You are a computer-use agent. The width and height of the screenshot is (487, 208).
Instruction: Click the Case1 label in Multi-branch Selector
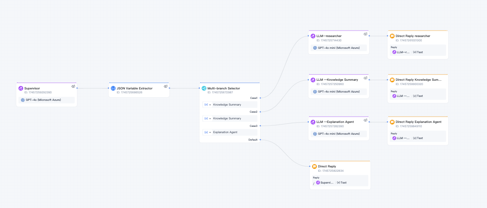point(254,98)
